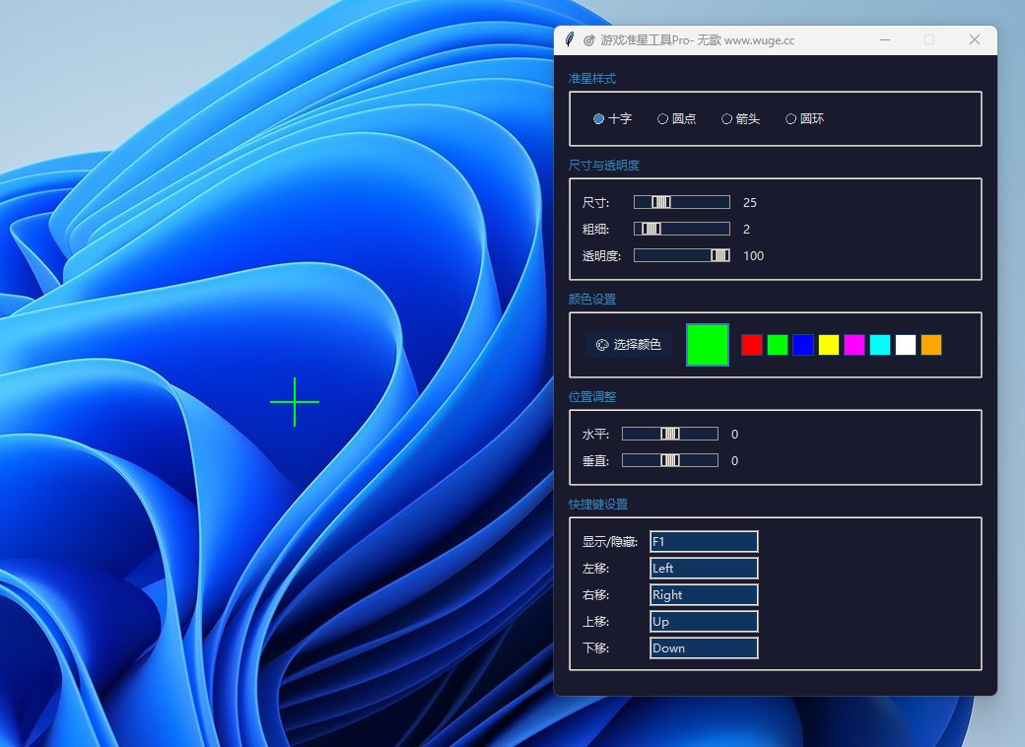The height and width of the screenshot is (747, 1025).
Task: Choose the yellow color swatch
Action: click(x=829, y=345)
